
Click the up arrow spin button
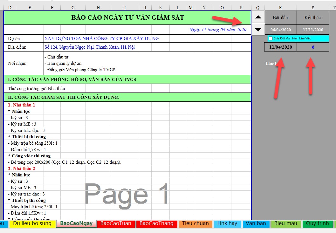[x=258, y=17]
